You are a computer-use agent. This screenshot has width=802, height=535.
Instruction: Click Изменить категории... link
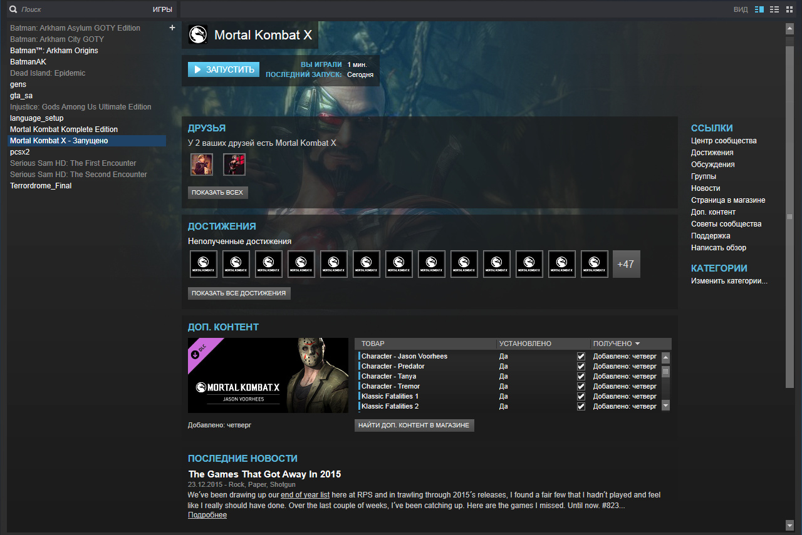[729, 281]
